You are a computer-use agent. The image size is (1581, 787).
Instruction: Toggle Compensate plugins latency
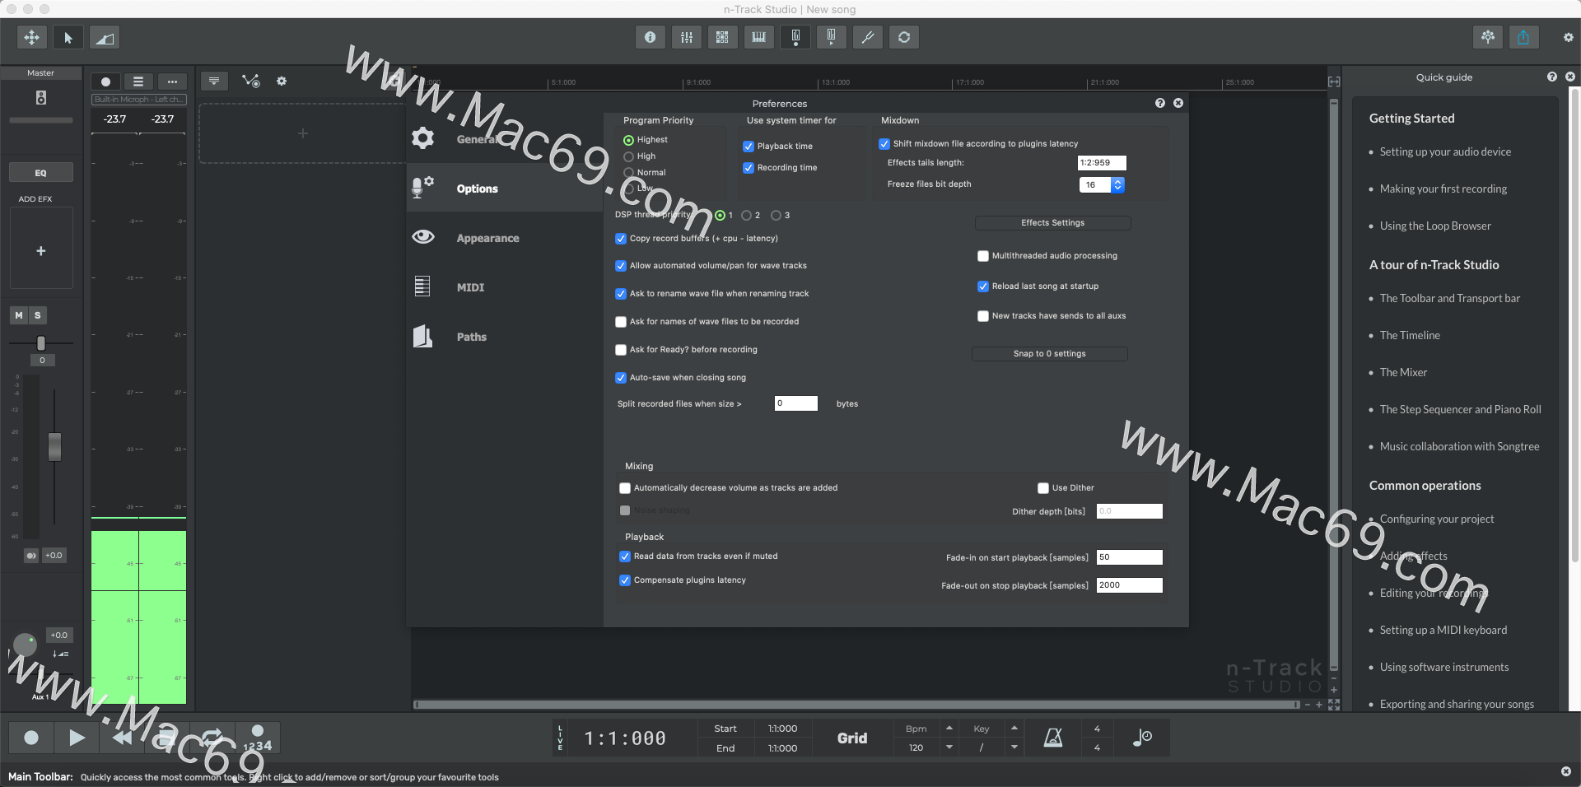(625, 580)
